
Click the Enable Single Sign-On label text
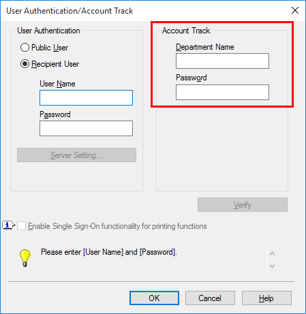(117, 226)
